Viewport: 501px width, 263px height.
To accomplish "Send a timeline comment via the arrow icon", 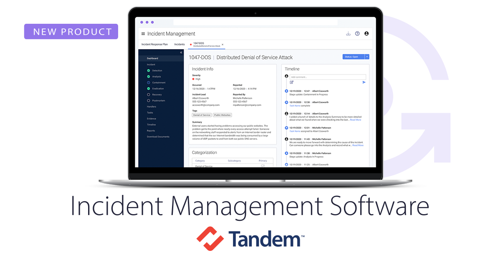I will coord(364,82).
